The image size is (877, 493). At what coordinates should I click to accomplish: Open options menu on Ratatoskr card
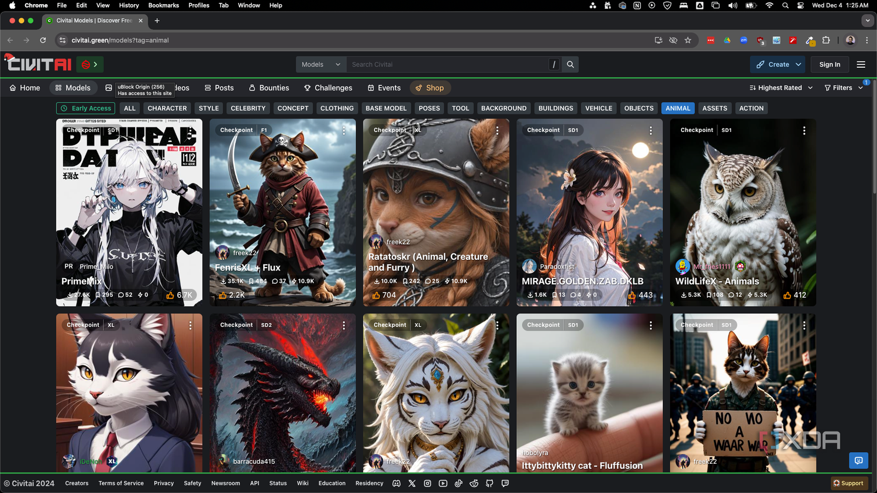point(497,130)
